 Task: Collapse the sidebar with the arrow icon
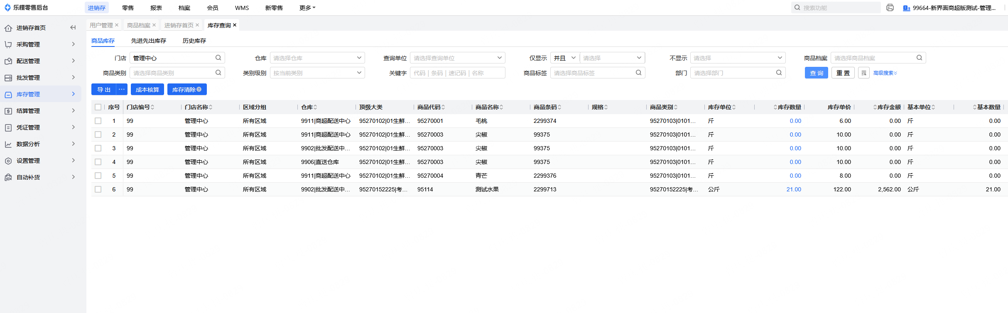(73, 28)
